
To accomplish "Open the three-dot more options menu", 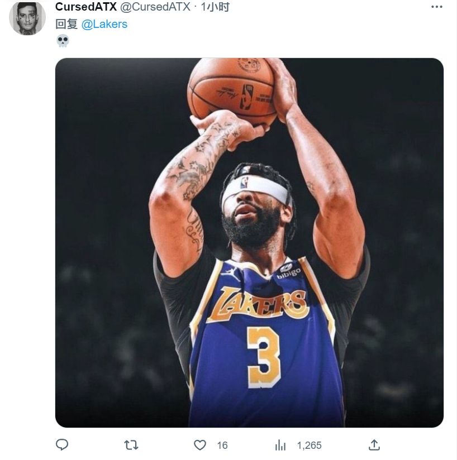I will click(436, 7).
